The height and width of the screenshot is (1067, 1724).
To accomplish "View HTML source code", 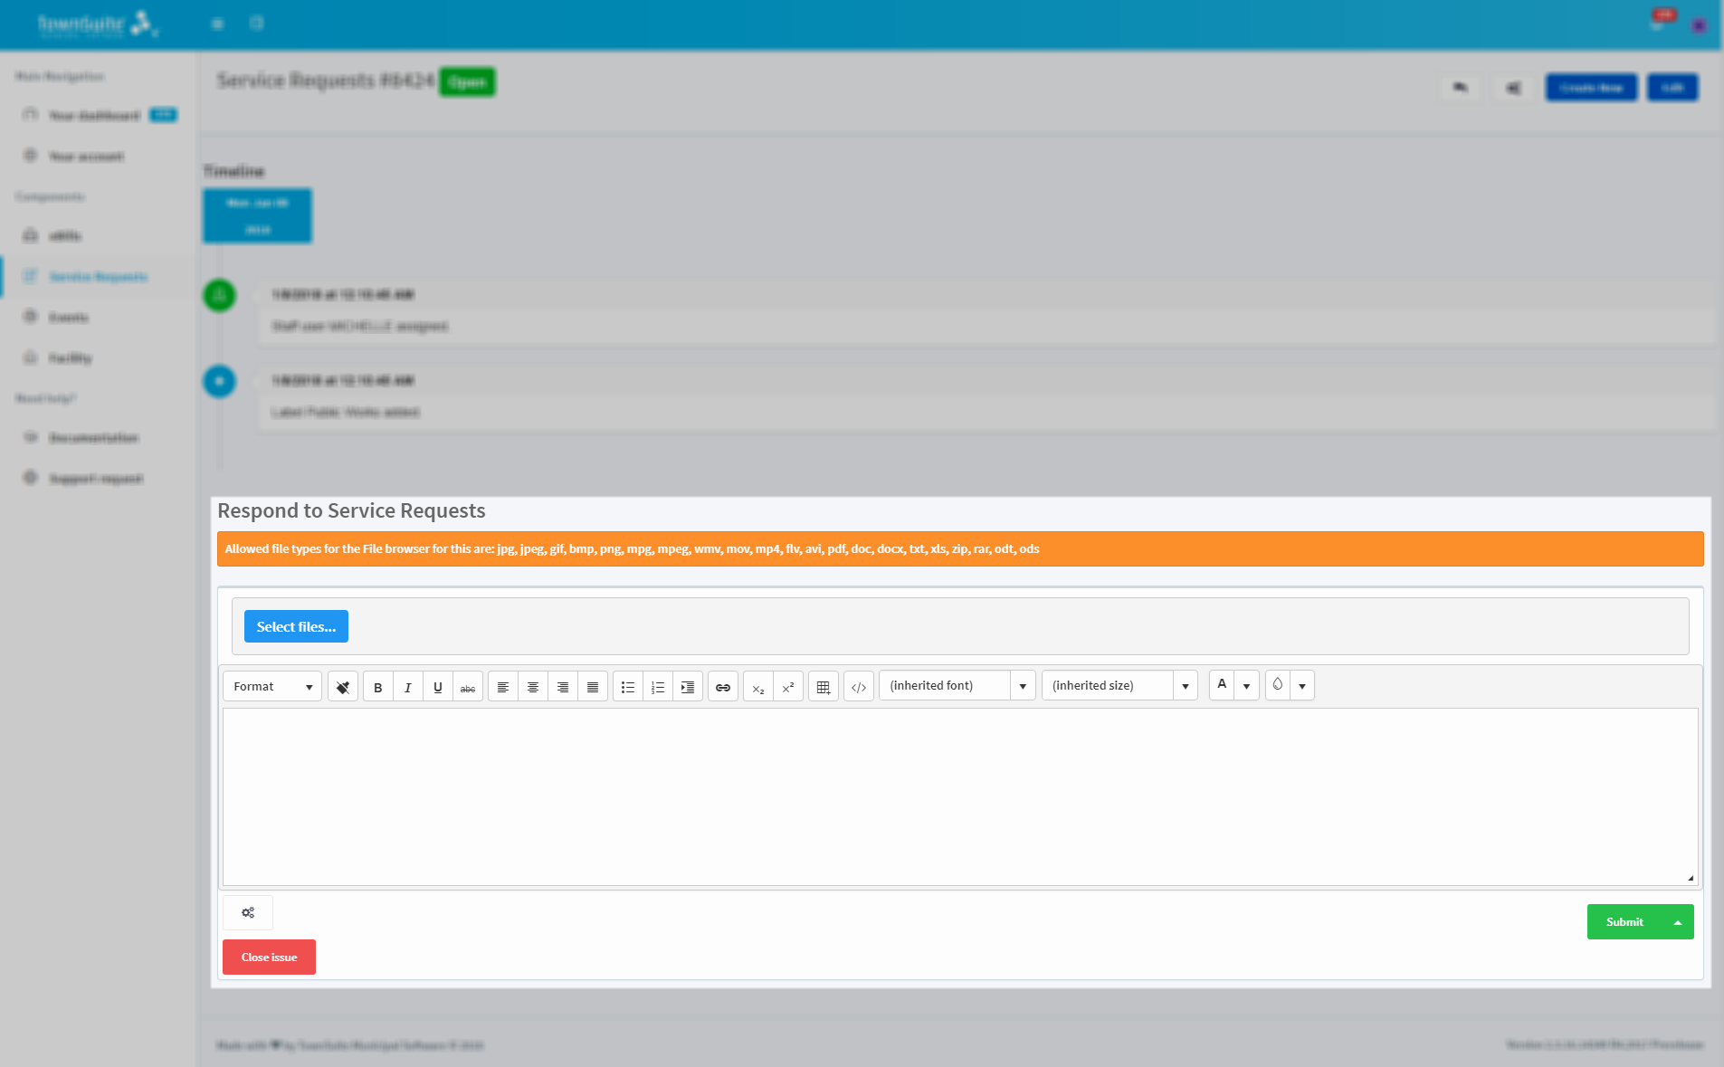I will pyautogui.click(x=859, y=687).
